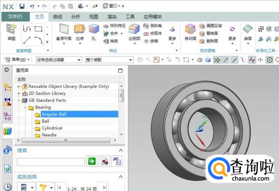Open the 文件(F) menu
Screen dimensions: 279x191
pos(15,17)
